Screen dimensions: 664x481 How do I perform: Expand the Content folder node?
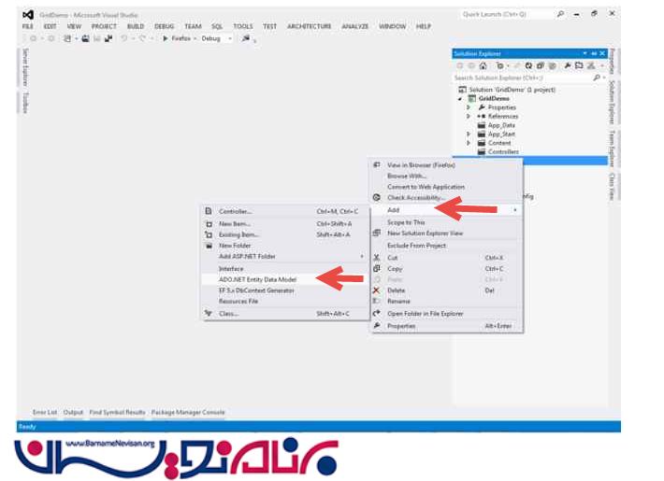[468, 143]
